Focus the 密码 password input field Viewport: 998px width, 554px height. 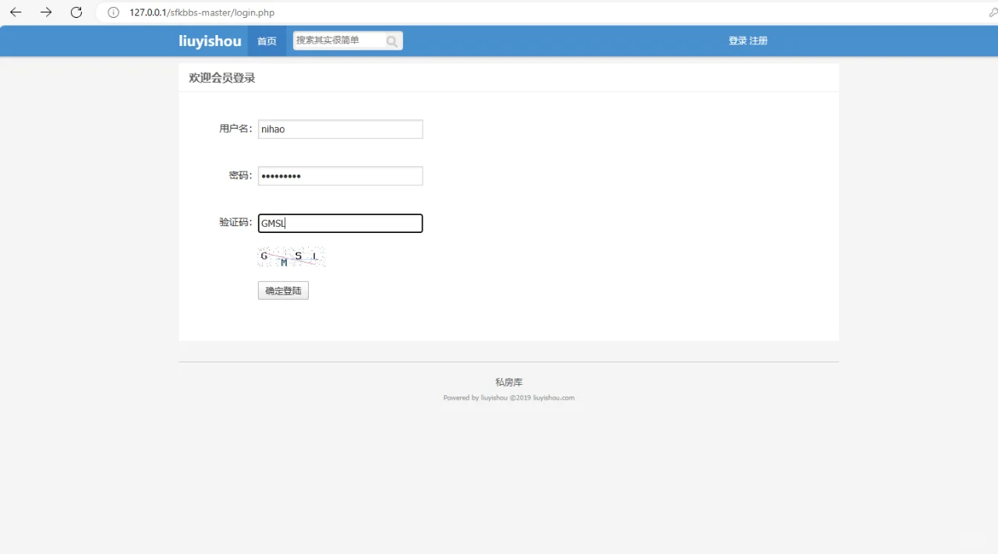point(340,175)
